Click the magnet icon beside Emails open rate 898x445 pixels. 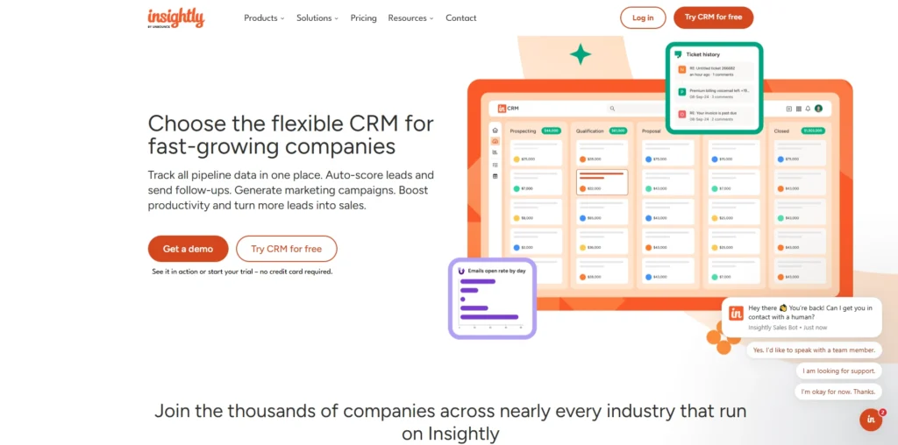(461, 272)
